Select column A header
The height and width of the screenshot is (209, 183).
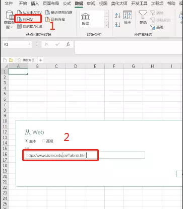coord(18,66)
